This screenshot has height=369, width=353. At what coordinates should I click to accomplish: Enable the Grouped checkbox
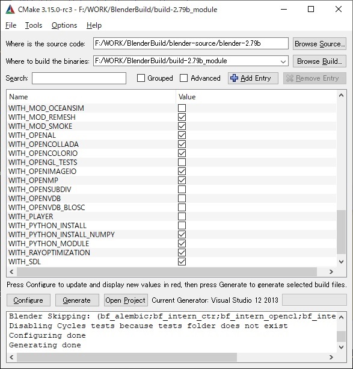point(141,78)
